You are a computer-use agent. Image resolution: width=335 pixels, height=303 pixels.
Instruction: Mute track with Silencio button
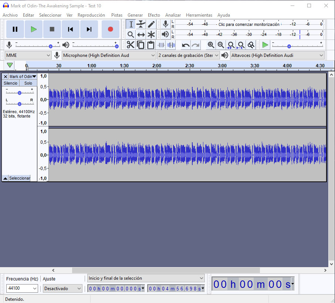pyautogui.click(x=10, y=83)
